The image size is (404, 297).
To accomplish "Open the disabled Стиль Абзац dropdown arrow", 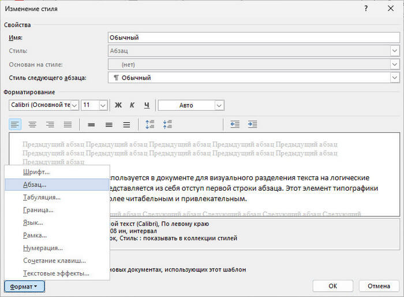I will [x=394, y=51].
